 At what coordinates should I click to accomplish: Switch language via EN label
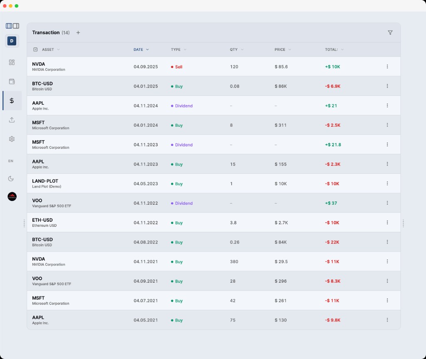(10, 161)
